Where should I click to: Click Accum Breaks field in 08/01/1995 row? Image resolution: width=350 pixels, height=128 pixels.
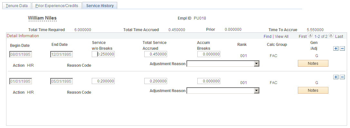(x=209, y=54)
